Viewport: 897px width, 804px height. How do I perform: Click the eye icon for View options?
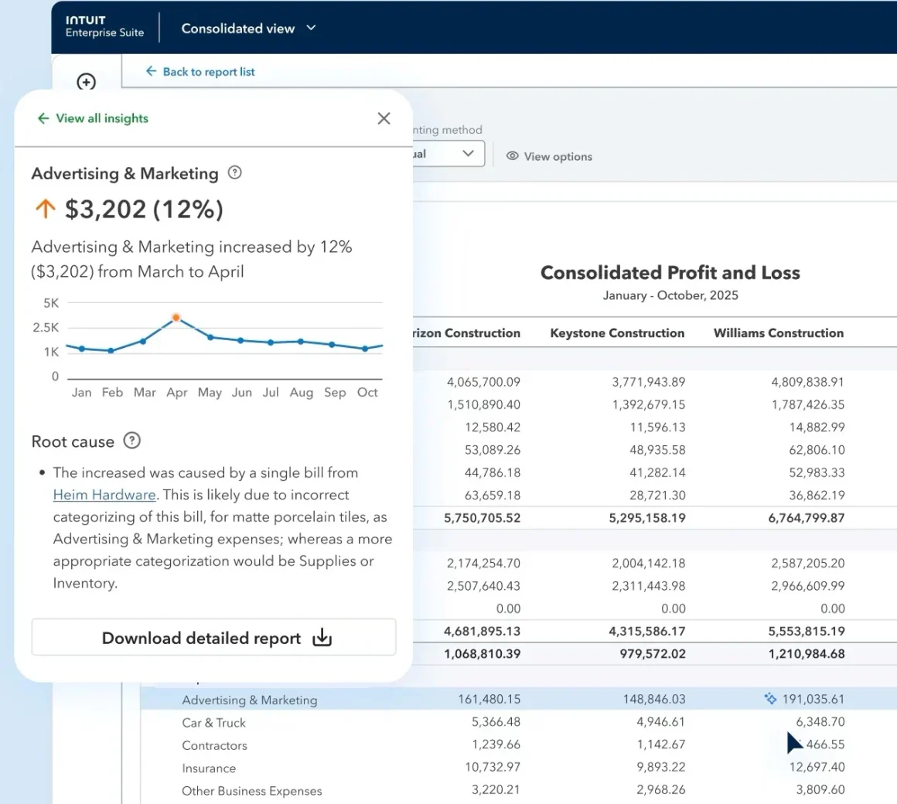[513, 156]
